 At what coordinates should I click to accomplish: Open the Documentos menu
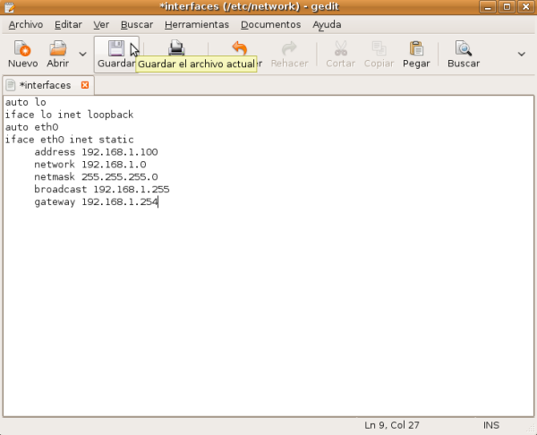pyautogui.click(x=271, y=25)
